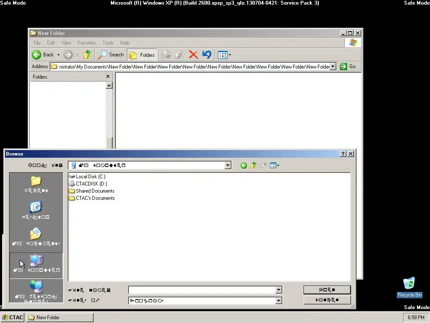Open the Back history dropdown arrow
Screen dimensions: 430x323
pyautogui.click(x=58, y=55)
